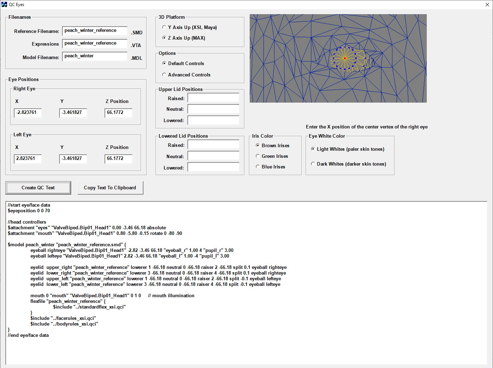Click the Model Filename text box
Screen dimensions: 493x368
95,56
